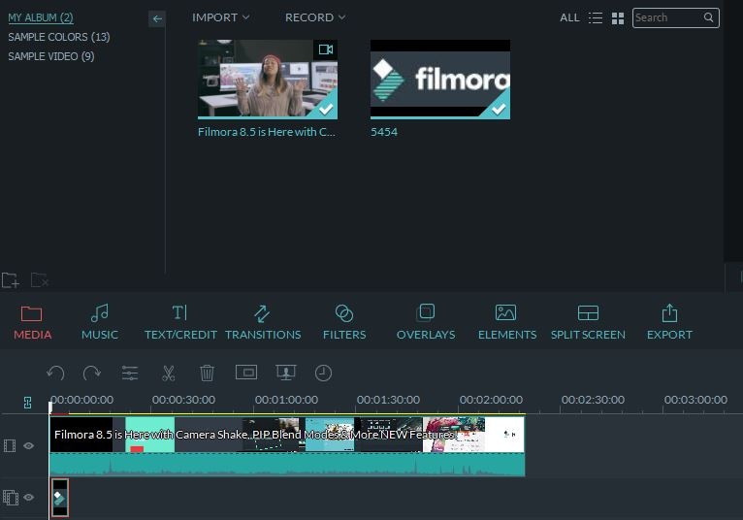Undo the last action
The width and height of the screenshot is (743, 520).
tap(55, 374)
